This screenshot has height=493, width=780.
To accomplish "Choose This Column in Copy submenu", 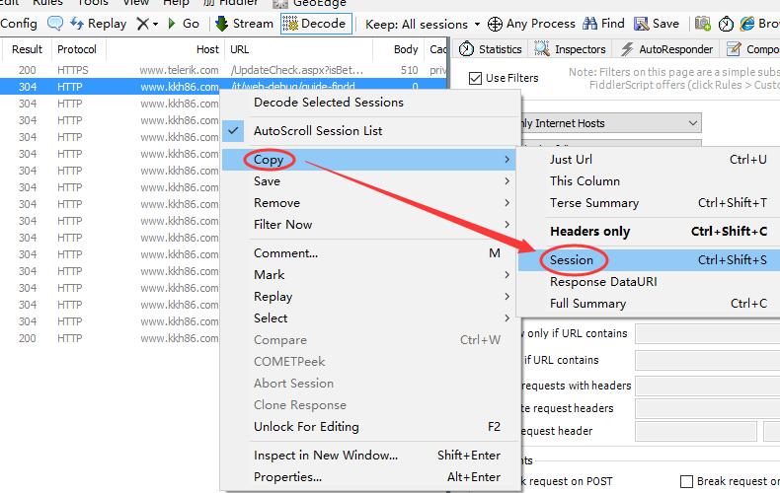I will 649,181.
